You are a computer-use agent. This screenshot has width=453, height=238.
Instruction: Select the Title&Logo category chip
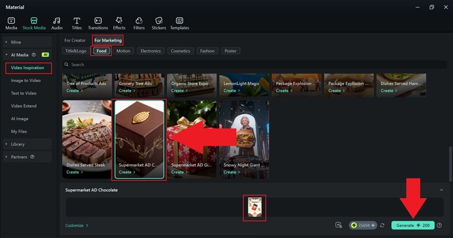[76, 51]
